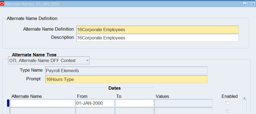The image size is (256, 114).
Task: Select the From date 01-JAN-2000 cell
Action: (95, 103)
